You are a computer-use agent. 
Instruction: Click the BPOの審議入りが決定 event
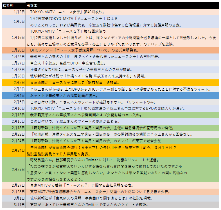122,109
